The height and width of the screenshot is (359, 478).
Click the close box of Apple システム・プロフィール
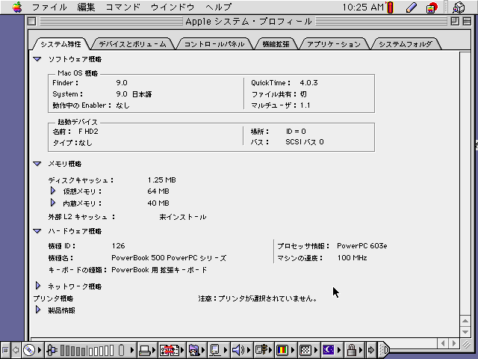(x=31, y=22)
